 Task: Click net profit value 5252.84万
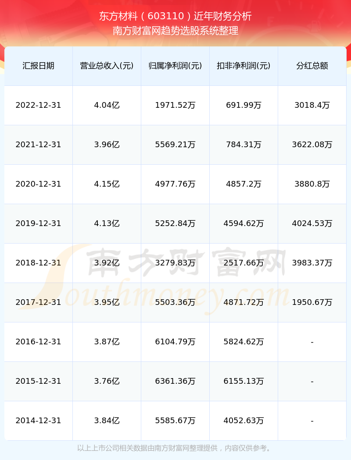175,223
